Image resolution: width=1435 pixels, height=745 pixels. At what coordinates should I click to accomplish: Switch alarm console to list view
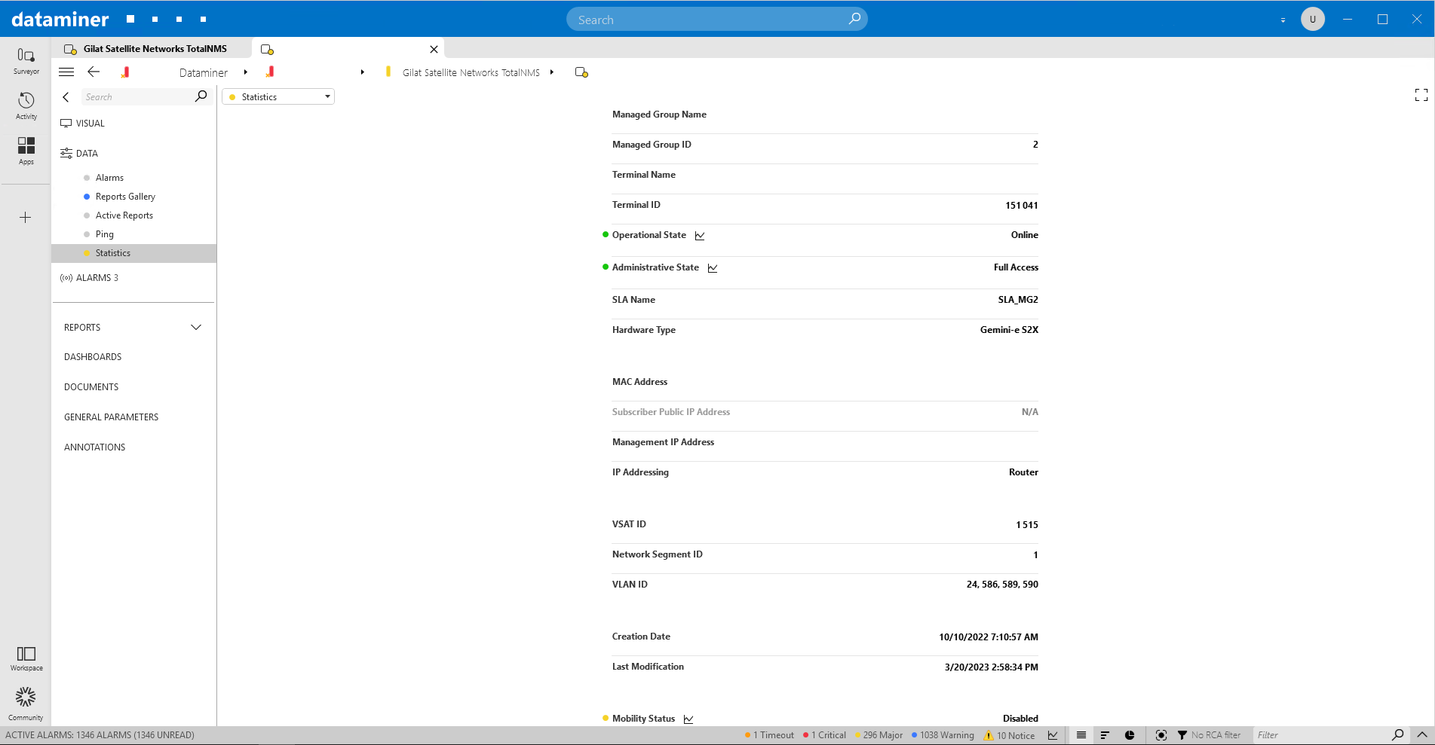1081,735
